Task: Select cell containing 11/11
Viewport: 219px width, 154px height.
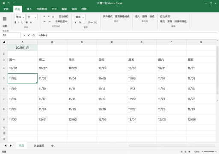Action: click(x=82, y=89)
